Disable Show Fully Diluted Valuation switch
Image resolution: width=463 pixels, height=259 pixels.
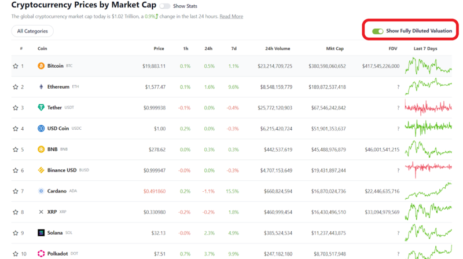378,31
